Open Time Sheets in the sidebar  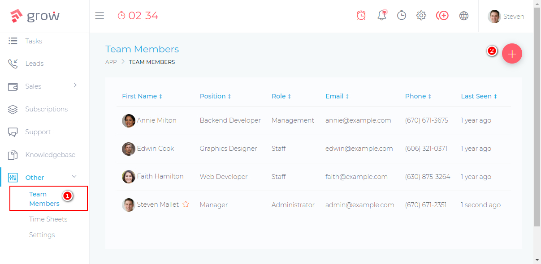pyautogui.click(x=48, y=219)
